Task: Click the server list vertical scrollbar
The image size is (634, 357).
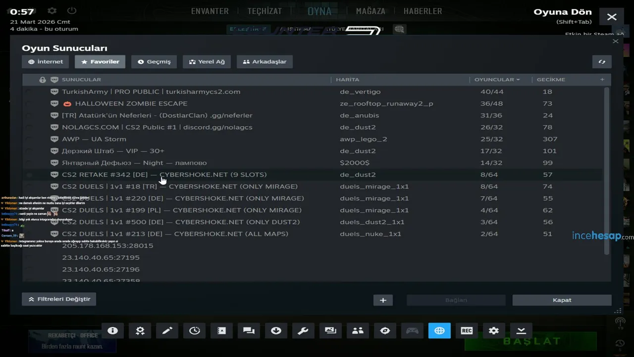Action: pyautogui.click(x=607, y=171)
